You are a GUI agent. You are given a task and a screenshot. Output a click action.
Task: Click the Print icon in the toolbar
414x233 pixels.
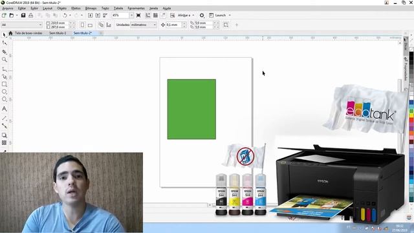click(x=31, y=16)
